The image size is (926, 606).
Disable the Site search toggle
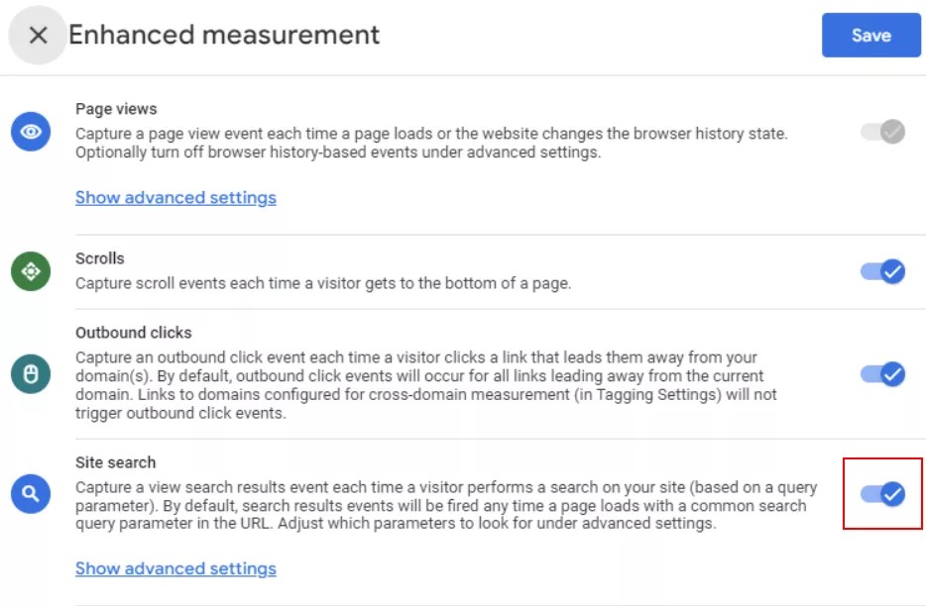pos(882,493)
